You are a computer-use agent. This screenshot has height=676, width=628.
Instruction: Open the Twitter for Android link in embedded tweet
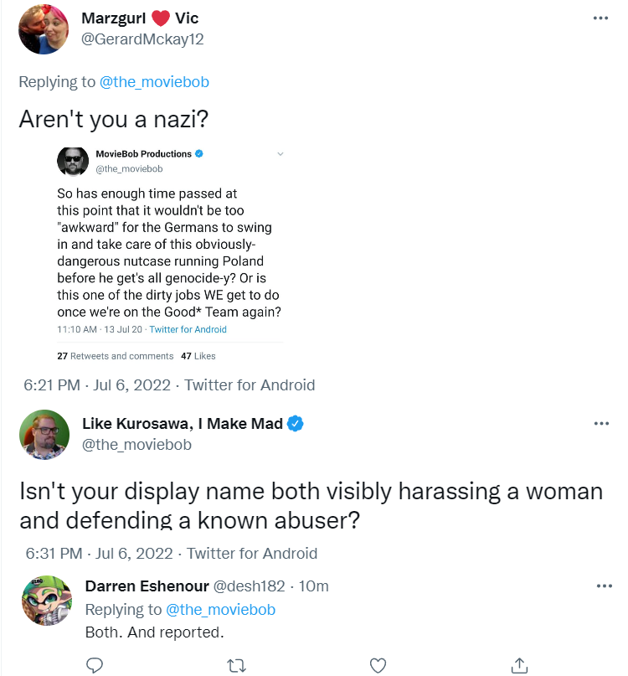click(x=188, y=329)
